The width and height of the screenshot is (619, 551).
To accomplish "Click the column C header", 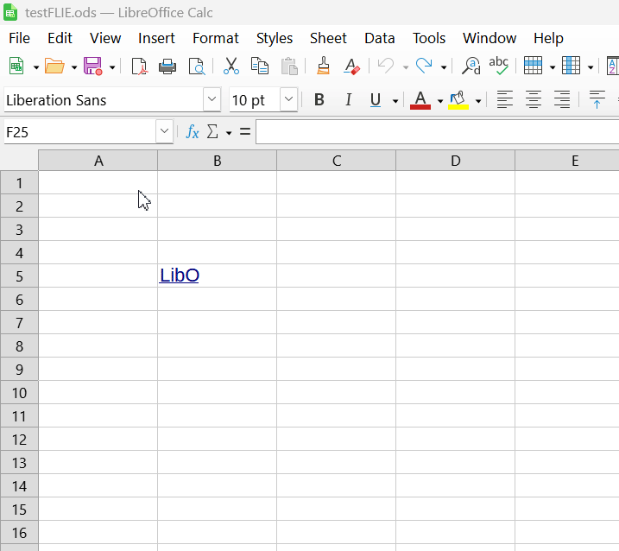I will coord(336,161).
